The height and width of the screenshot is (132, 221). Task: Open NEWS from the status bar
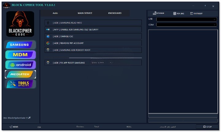(14, 127)
